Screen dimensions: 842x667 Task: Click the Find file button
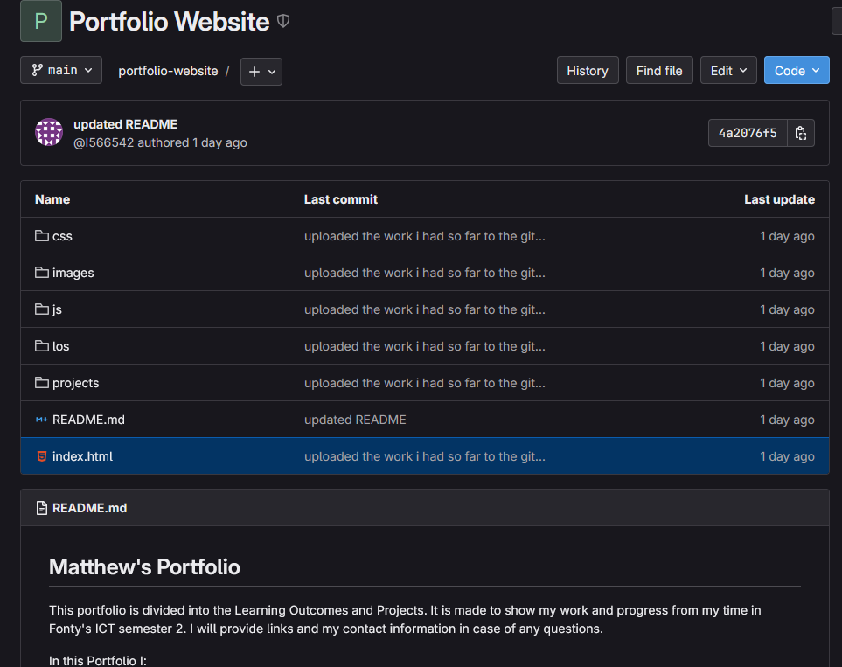click(659, 70)
